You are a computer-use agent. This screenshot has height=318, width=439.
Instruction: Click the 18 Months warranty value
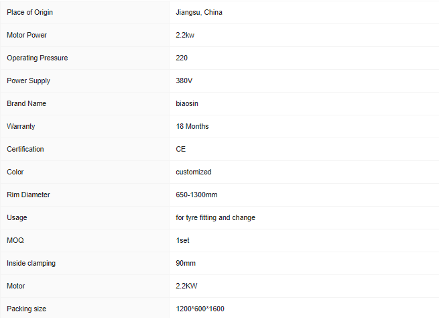(192, 126)
